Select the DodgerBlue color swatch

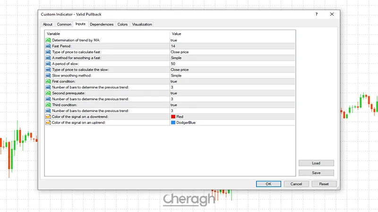point(173,122)
